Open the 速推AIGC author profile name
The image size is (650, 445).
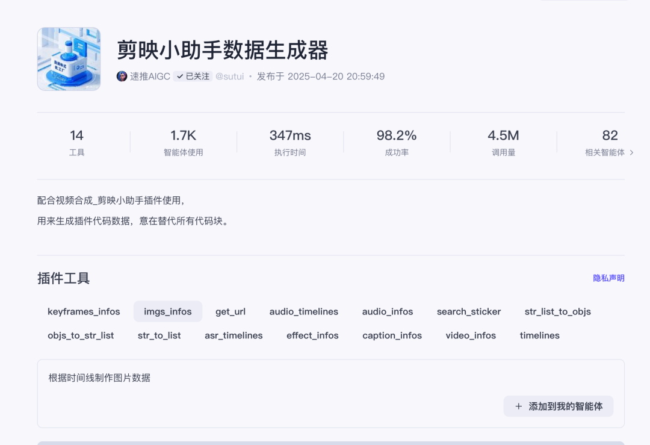point(150,76)
